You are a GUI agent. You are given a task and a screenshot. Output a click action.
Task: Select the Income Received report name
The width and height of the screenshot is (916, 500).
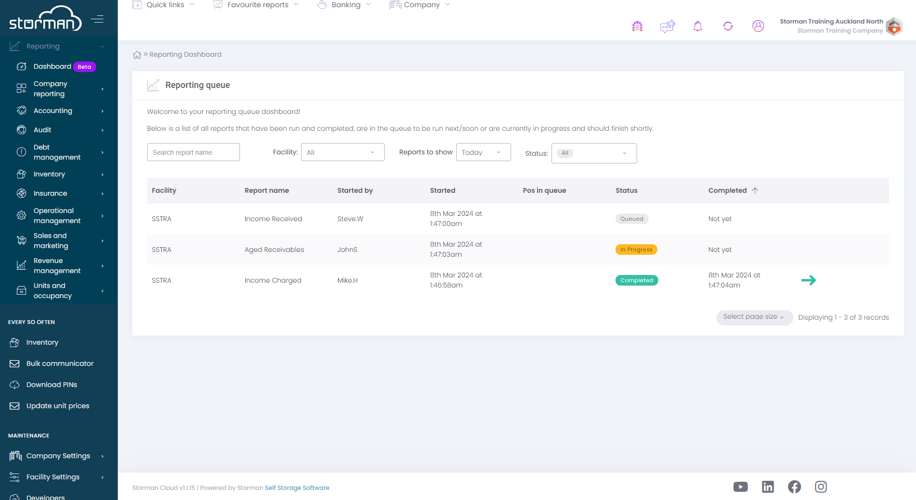(273, 219)
